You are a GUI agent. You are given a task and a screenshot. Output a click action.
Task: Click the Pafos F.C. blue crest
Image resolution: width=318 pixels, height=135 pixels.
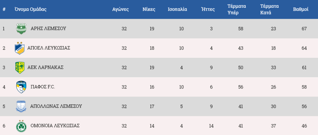tap(21, 87)
